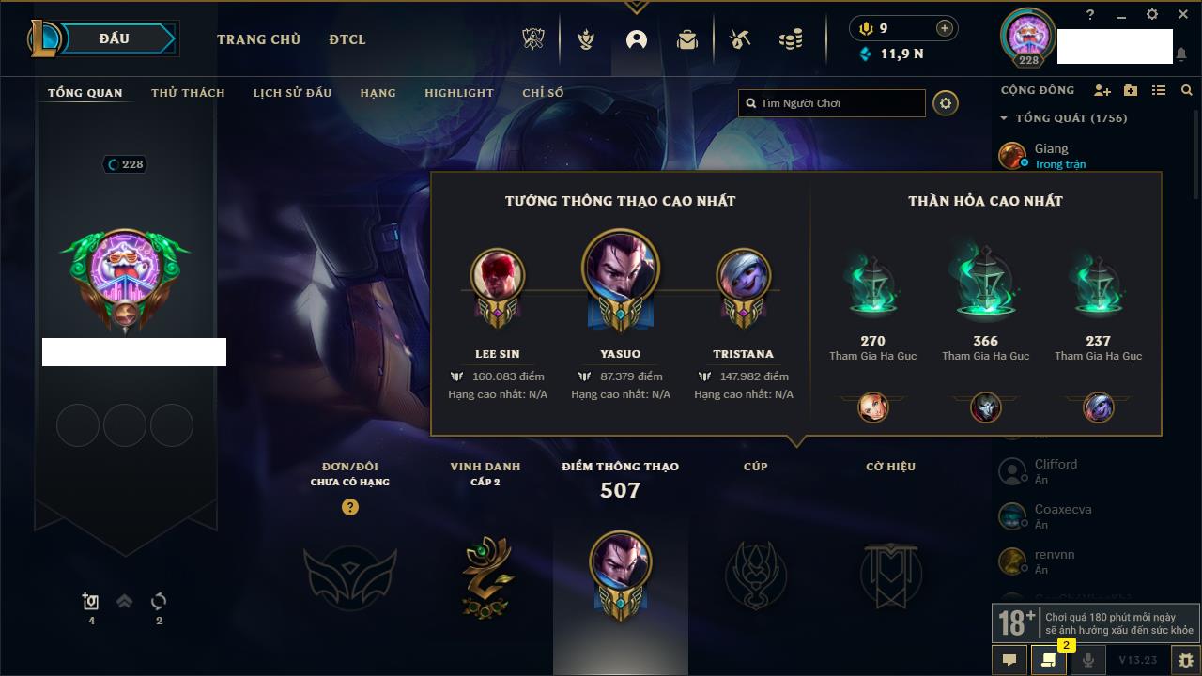Open the TRANG CHỦ home link
Viewport: 1202px width, 676px height.
click(258, 39)
